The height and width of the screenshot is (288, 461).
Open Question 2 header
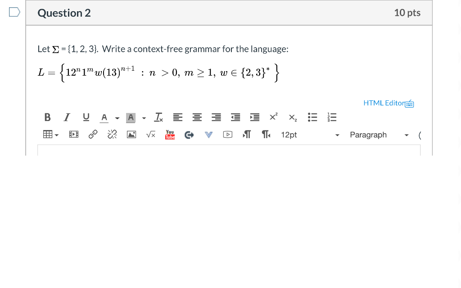[63, 13]
